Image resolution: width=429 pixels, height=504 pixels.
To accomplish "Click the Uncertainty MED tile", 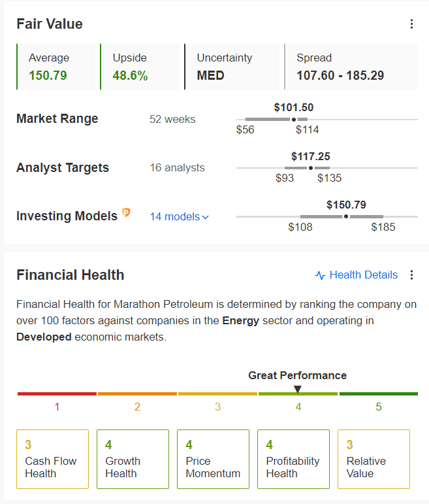I will pos(232,67).
